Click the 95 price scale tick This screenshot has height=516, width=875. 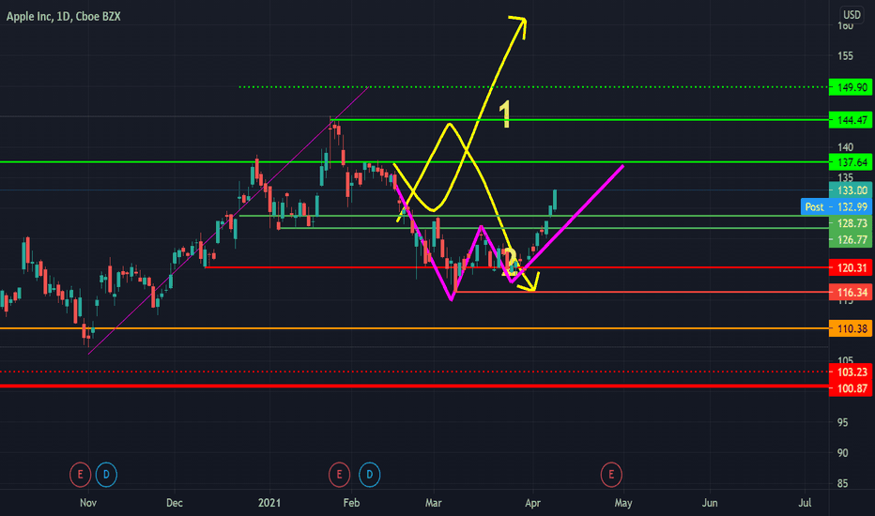843,422
